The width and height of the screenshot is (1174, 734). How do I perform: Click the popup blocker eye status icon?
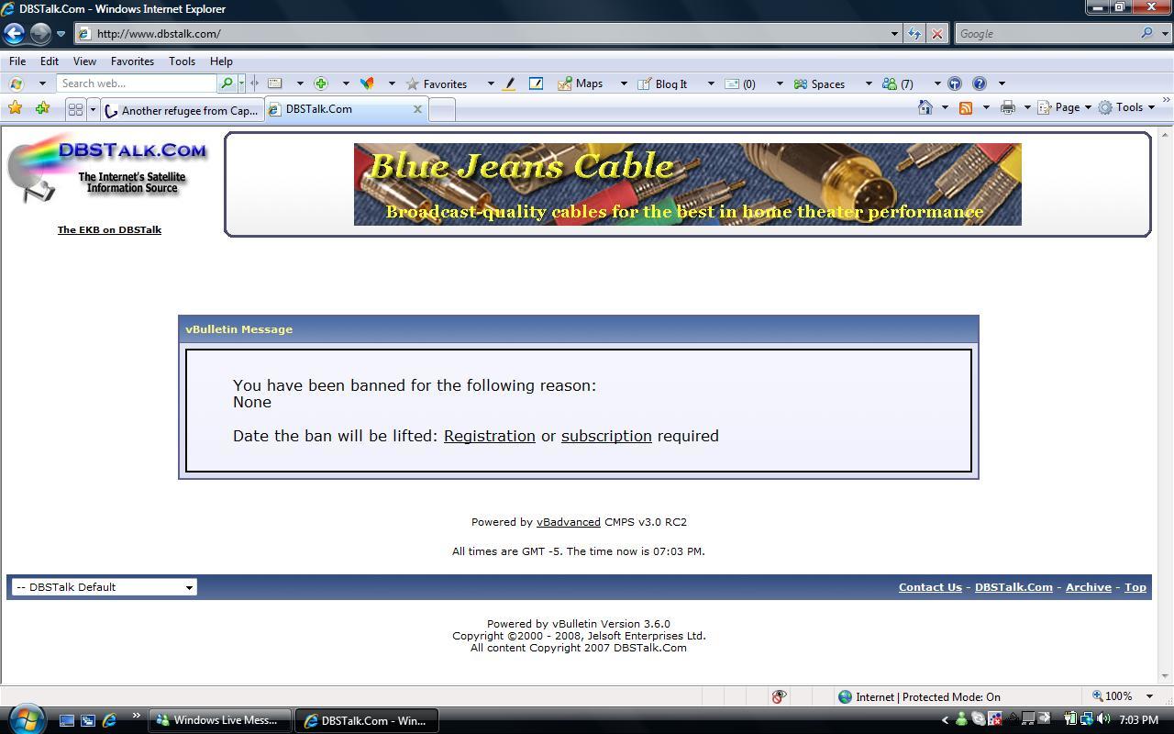pyautogui.click(x=779, y=696)
